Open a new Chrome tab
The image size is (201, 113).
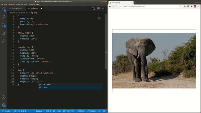(136, 3)
